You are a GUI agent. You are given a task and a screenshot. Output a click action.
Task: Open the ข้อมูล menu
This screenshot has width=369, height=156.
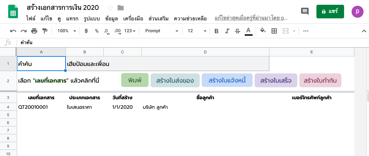tap(112, 18)
